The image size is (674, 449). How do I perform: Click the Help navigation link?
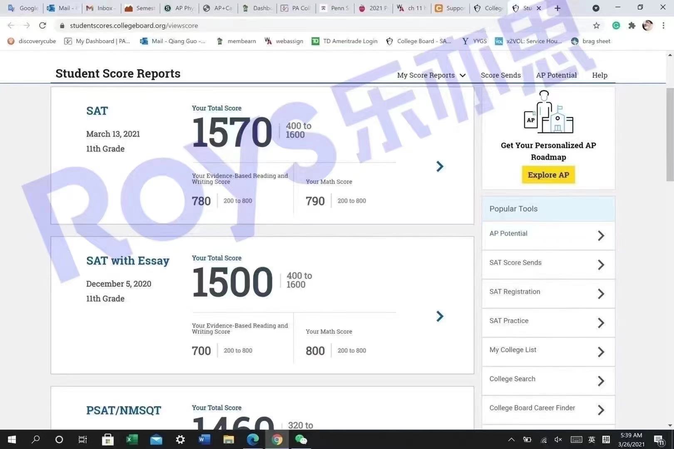(x=600, y=75)
